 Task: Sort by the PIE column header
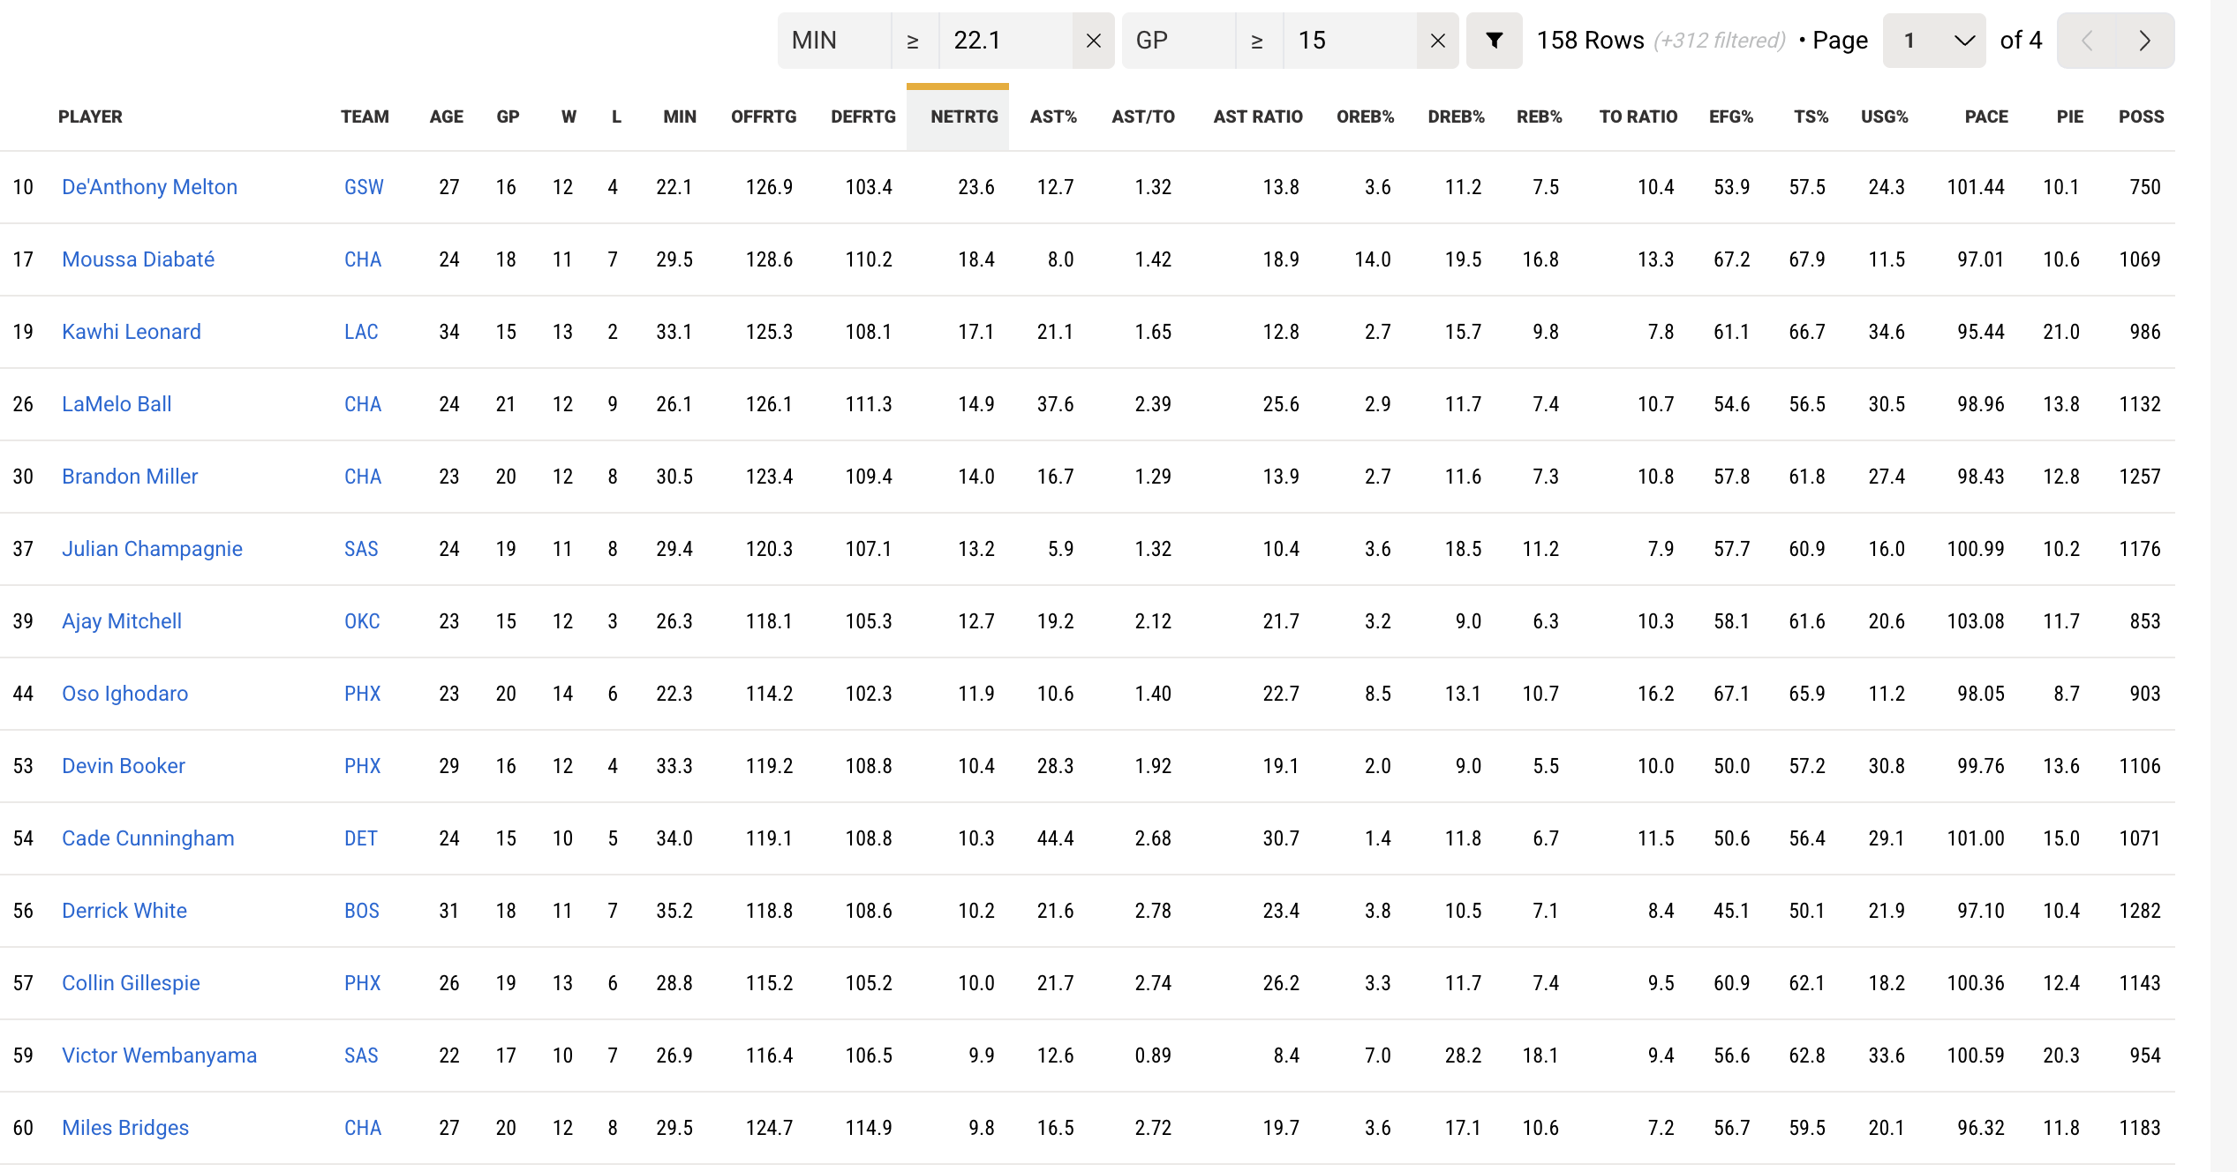[2069, 116]
